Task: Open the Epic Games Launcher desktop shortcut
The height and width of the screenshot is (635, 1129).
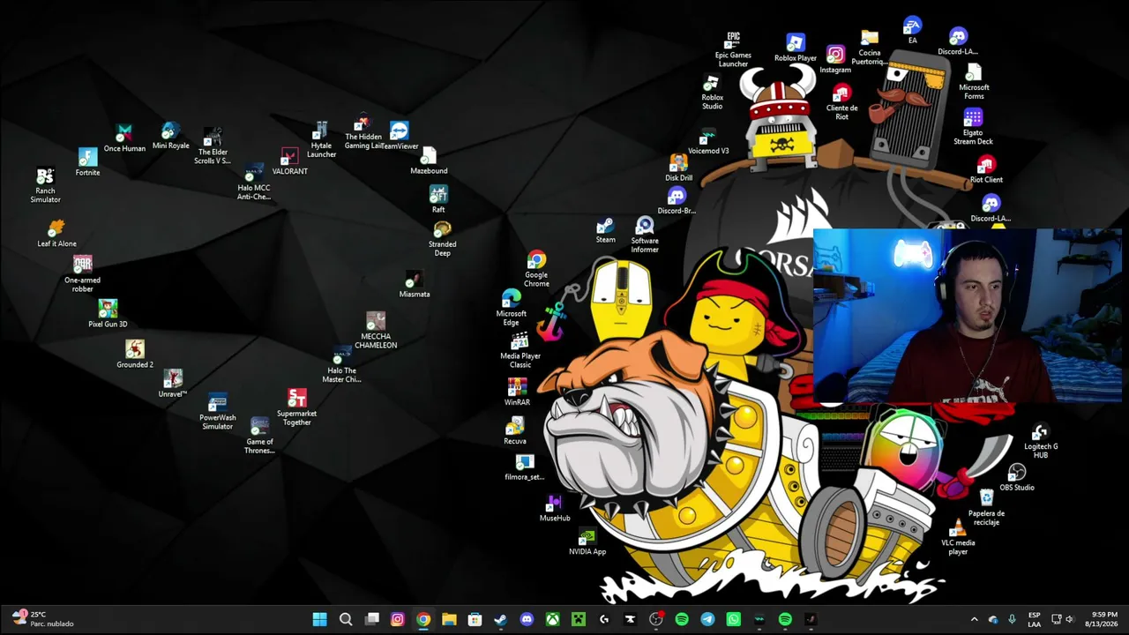Action: click(733, 49)
